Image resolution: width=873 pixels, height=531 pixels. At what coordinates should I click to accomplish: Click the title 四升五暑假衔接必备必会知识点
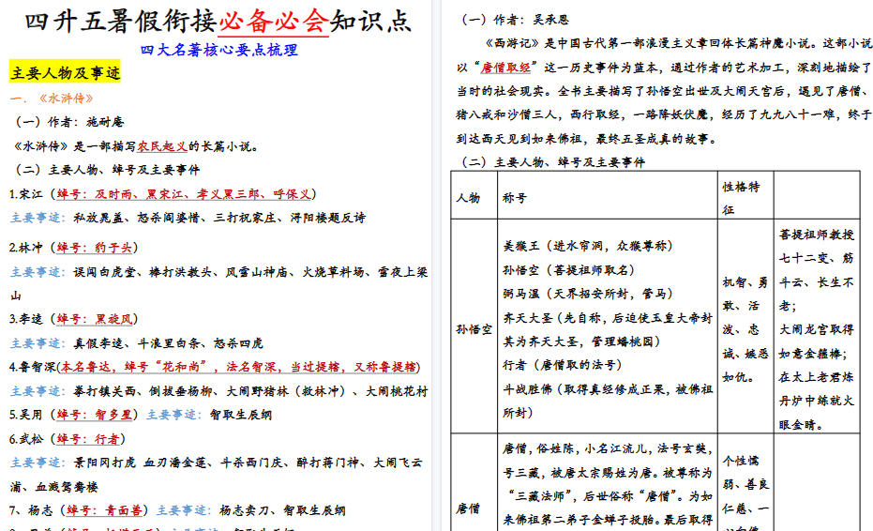218,22
